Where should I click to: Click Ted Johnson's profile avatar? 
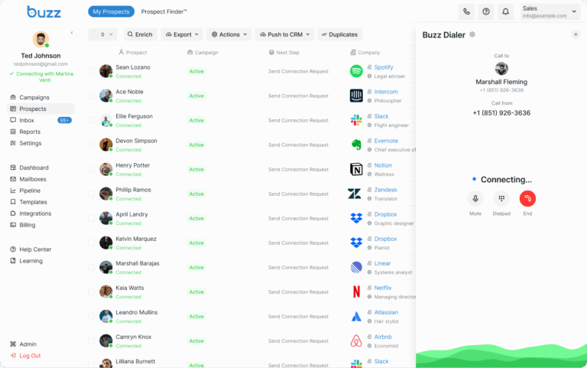tap(41, 39)
